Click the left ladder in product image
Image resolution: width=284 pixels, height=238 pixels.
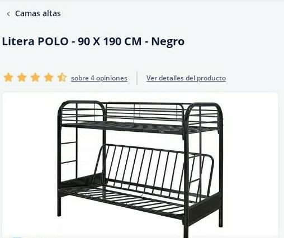click(x=69, y=153)
